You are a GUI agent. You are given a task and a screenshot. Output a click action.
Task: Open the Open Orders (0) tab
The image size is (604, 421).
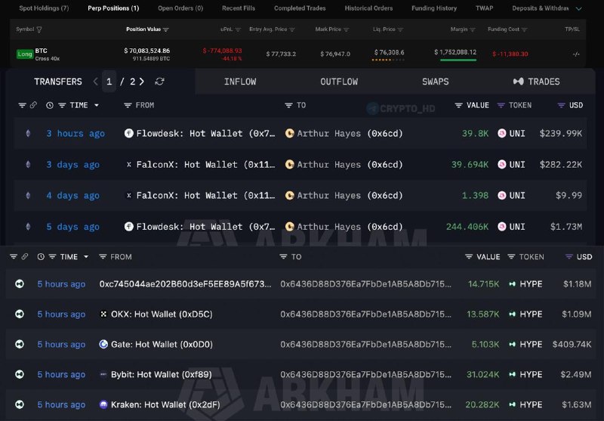coord(180,8)
